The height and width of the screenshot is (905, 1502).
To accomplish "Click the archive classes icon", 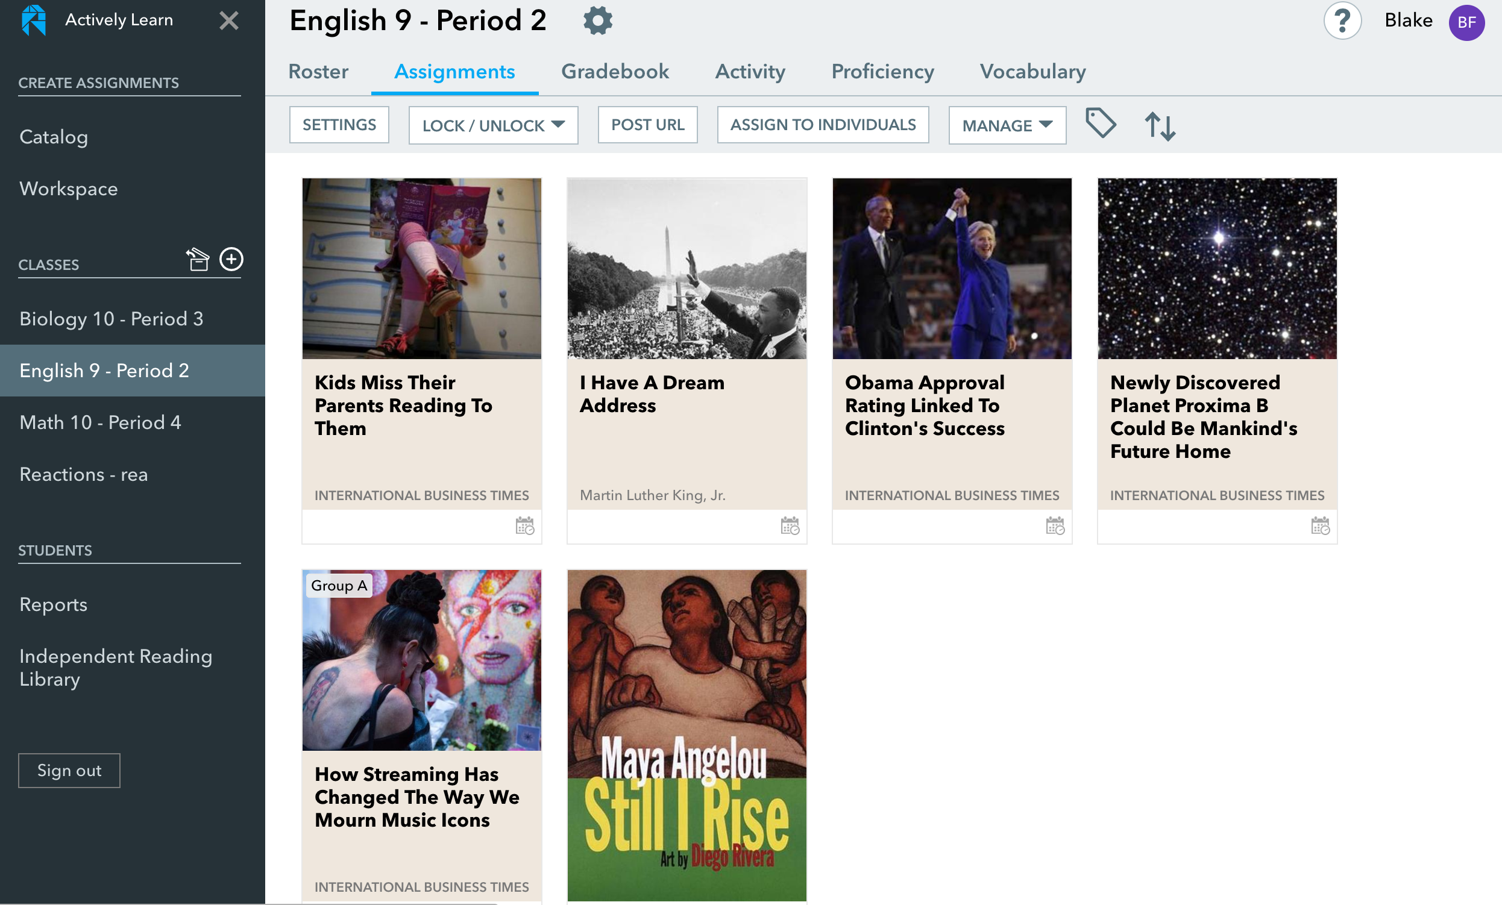I will point(198,259).
